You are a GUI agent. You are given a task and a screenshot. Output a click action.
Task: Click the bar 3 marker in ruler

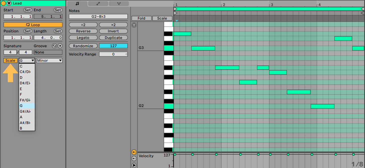click(x=272, y=5)
